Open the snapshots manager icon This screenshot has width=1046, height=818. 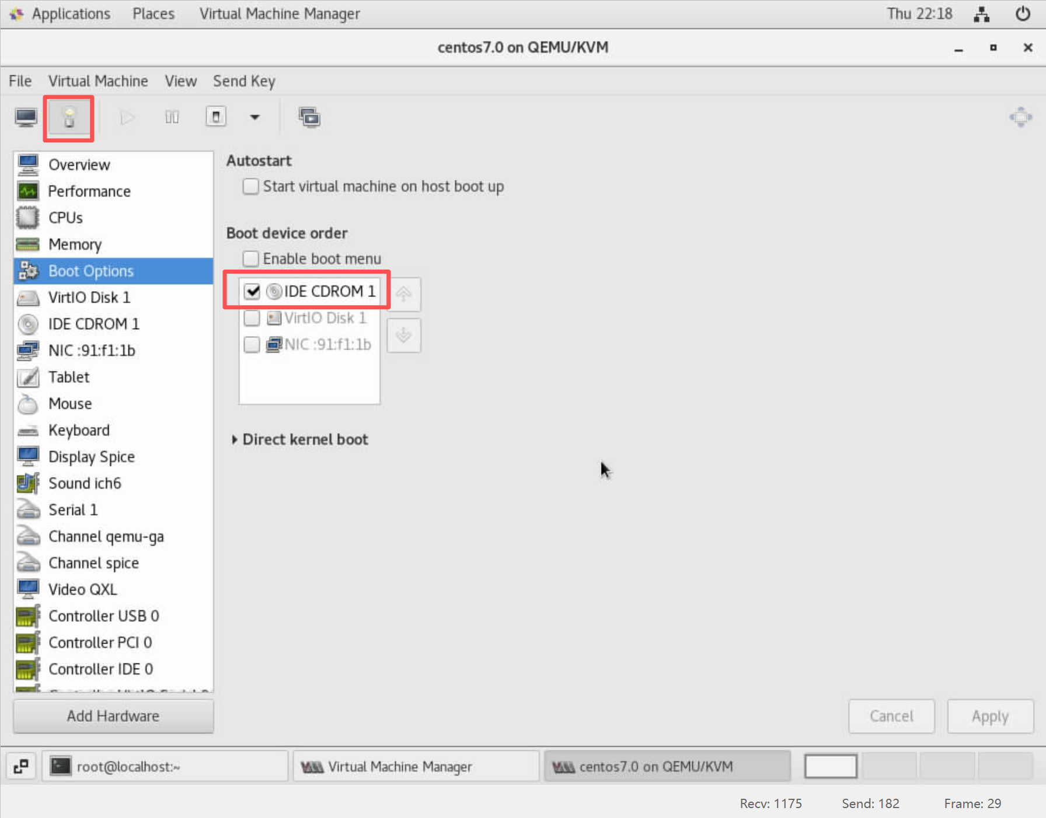pyautogui.click(x=309, y=117)
